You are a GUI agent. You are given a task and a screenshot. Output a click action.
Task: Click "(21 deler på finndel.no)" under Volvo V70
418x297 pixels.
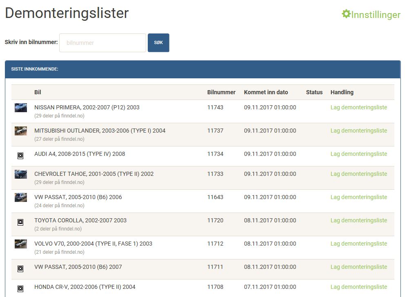pyautogui.click(x=59, y=252)
